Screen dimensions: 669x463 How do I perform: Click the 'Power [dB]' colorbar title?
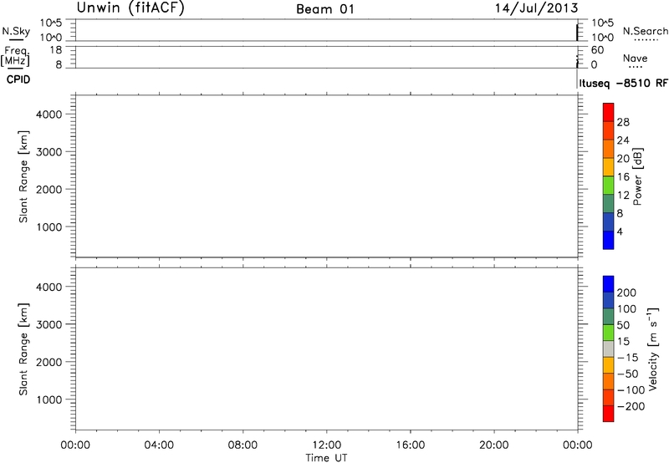pos(637,176)
